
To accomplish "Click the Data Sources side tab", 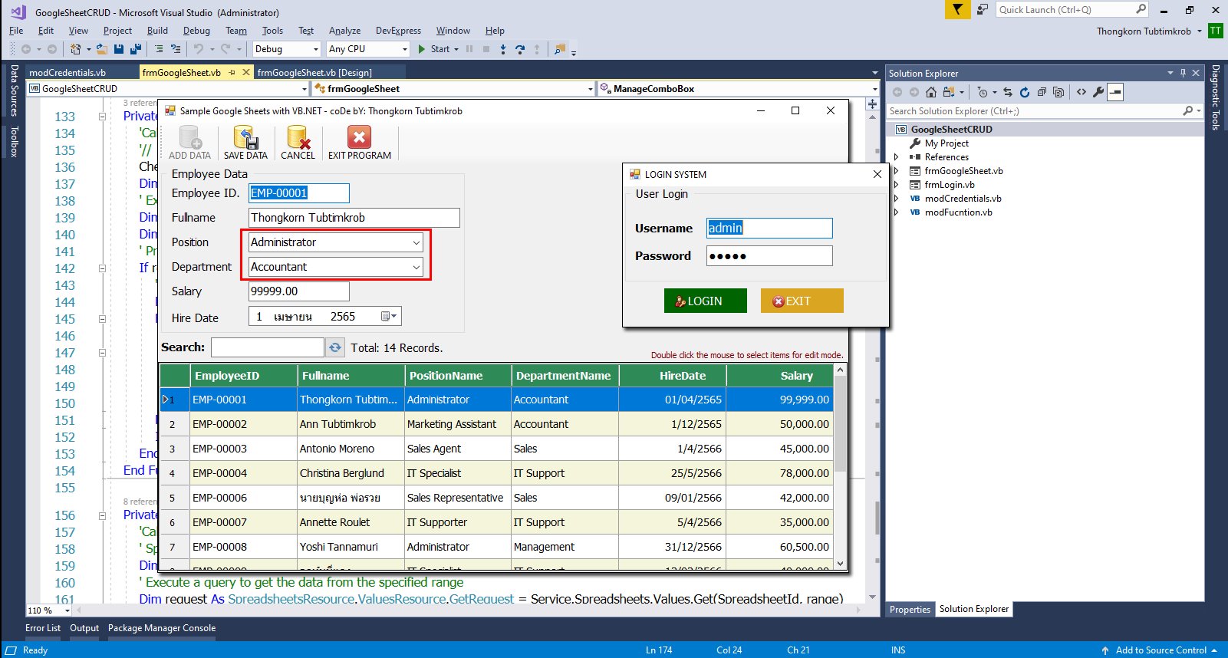I will [14, 90].
